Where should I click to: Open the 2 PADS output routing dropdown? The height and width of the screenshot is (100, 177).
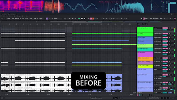(x=158, y=34)
